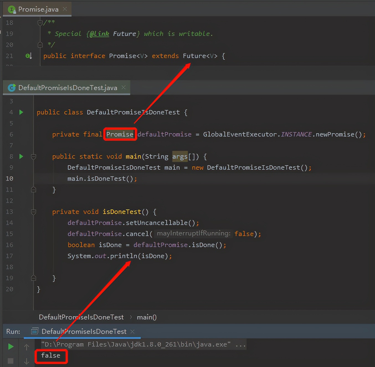Click GlobalEventExecutor on line 6
375x367 pixels.
[240, 134]
